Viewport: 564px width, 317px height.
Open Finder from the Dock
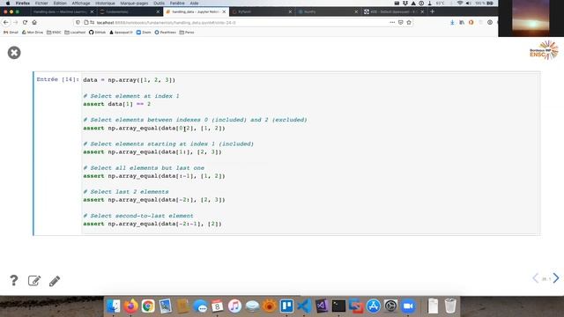[114, 306]
